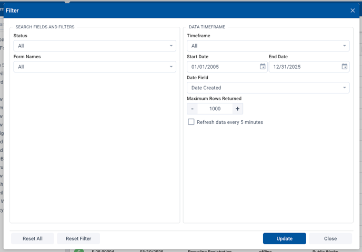
Task: Click the Update button
Action: (x=284, y=238)
